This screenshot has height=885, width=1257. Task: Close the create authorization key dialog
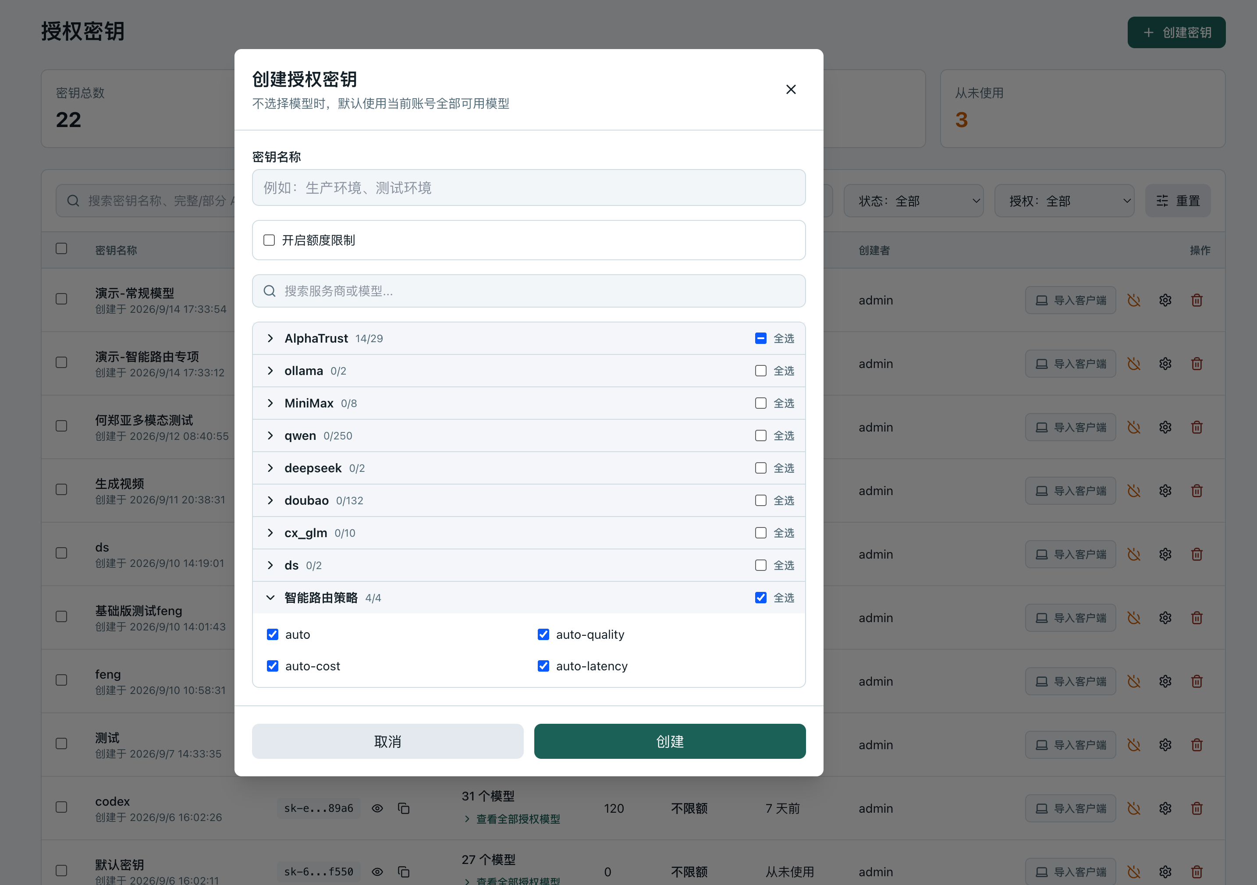click(x=791, y=89)
